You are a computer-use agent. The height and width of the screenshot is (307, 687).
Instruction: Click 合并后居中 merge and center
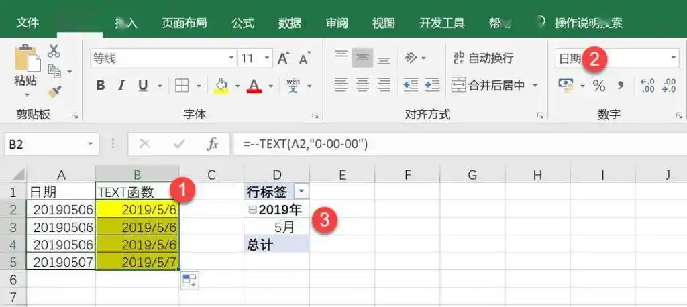(488, 85)
